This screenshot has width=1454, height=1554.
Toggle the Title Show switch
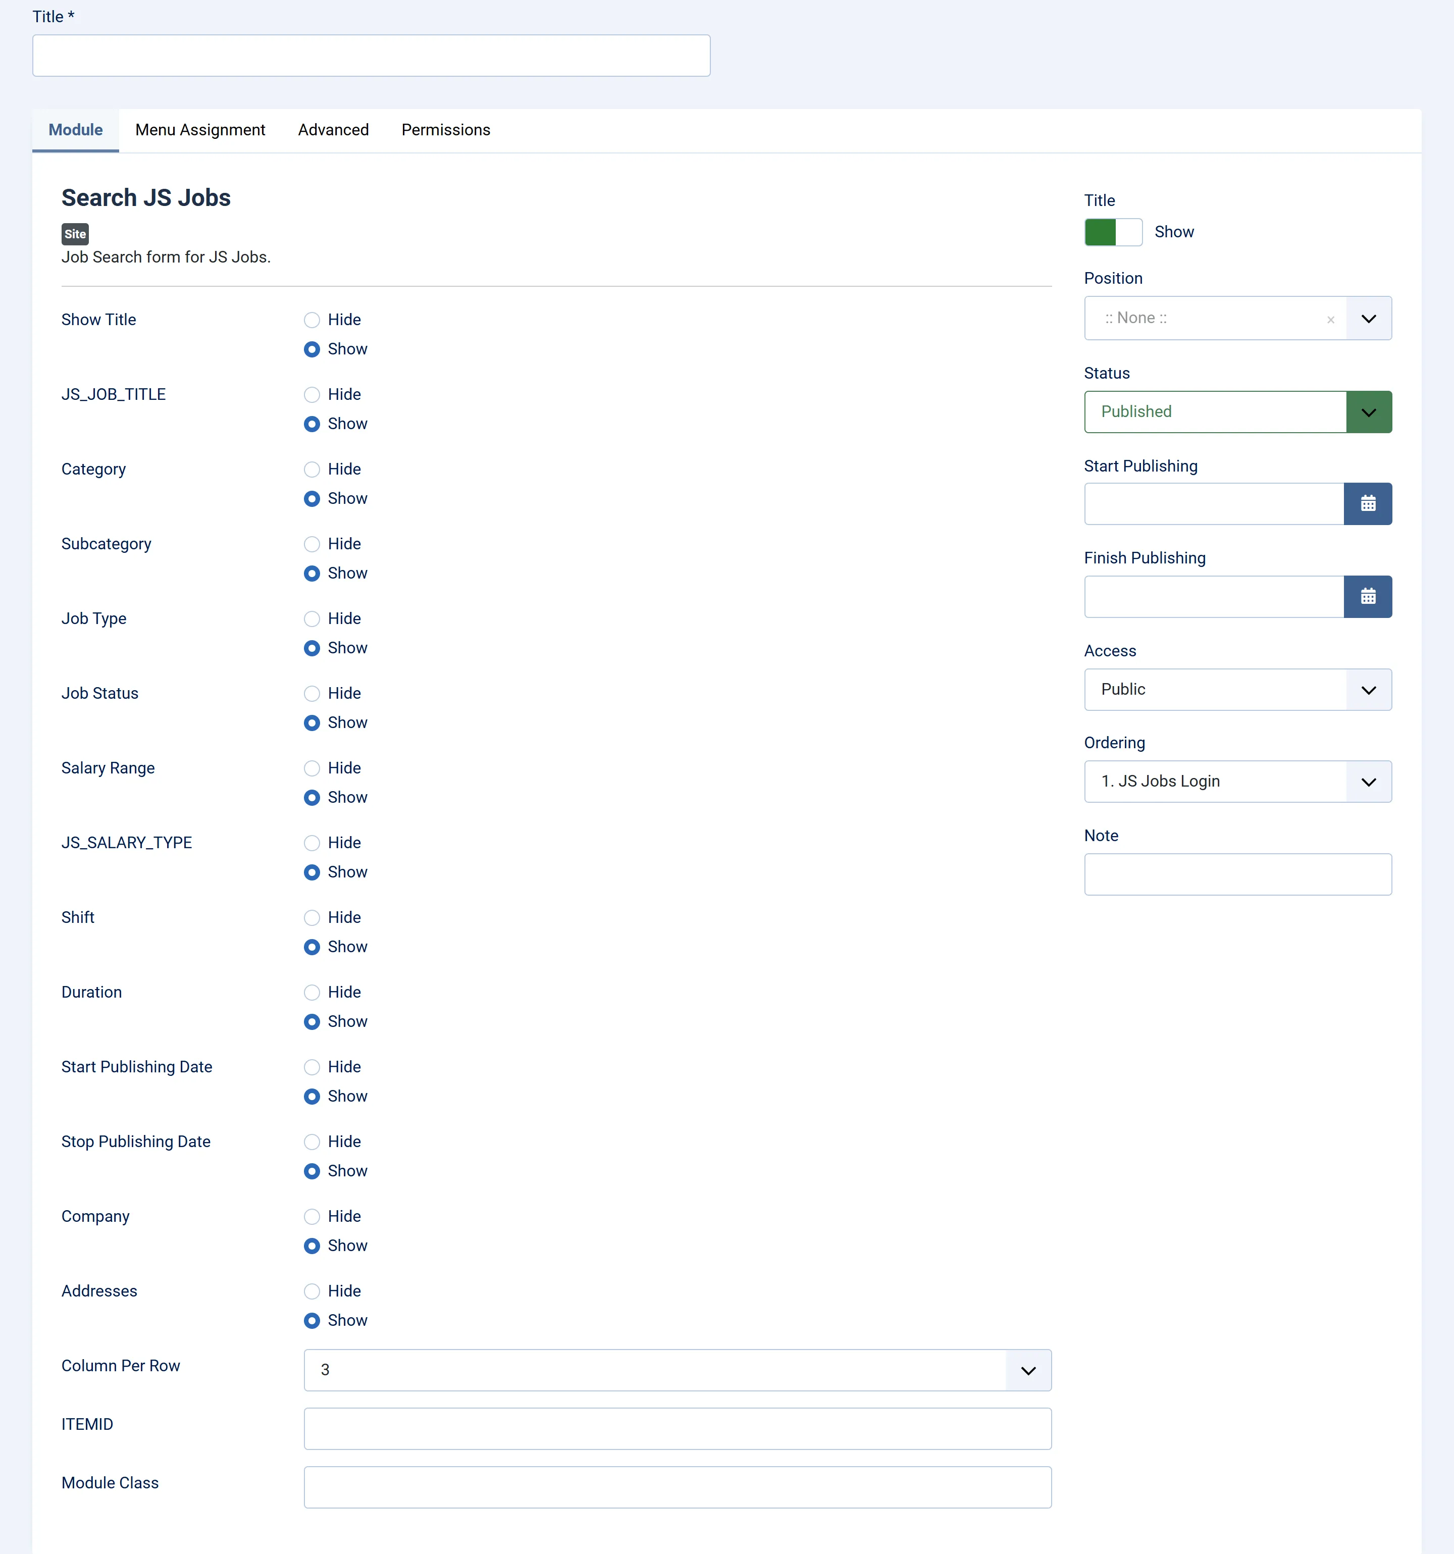1113,232
